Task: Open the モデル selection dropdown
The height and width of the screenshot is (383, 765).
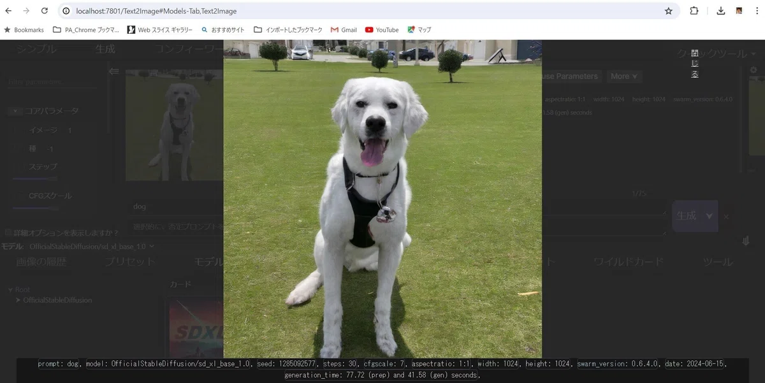Action: (92, 247)
